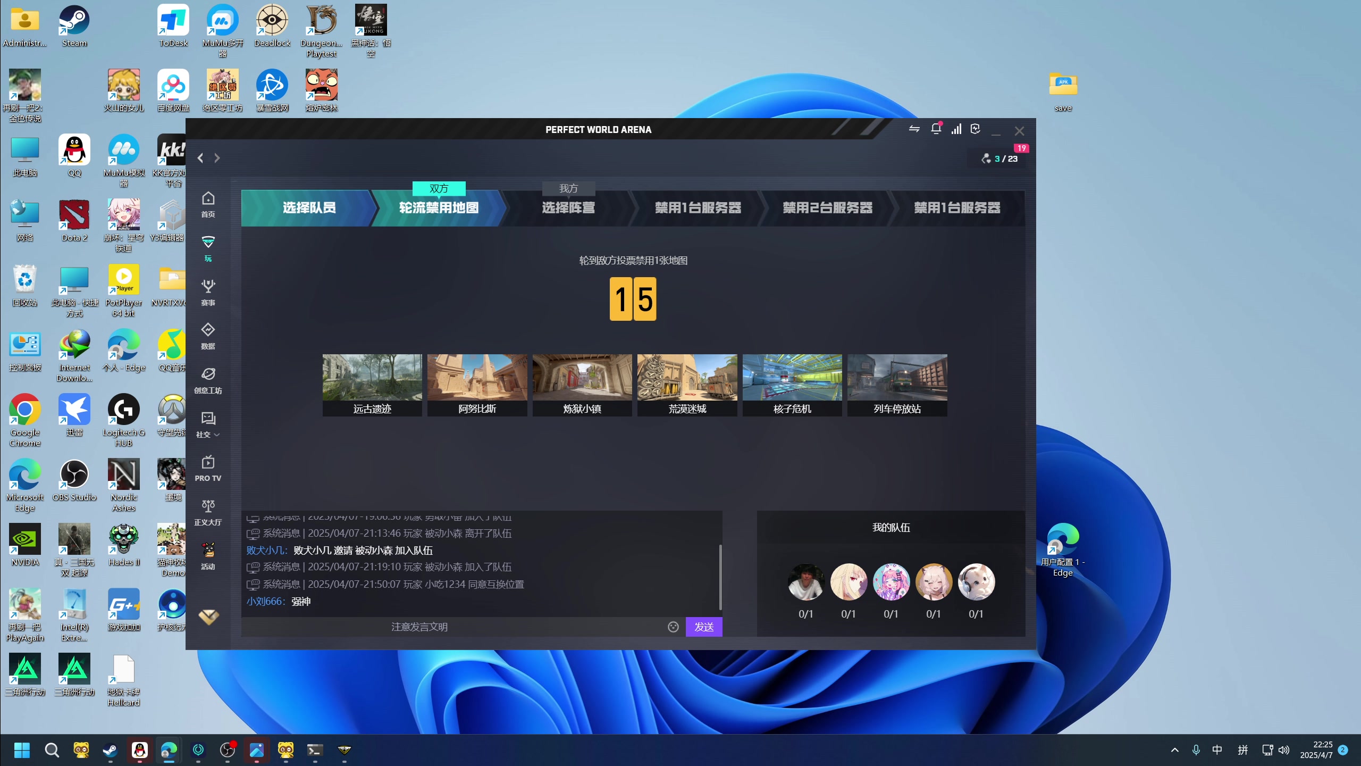This screenshot has width=1361, height=766.
Task: Open the Windows Start menu
Action: [x=22, y=750]
